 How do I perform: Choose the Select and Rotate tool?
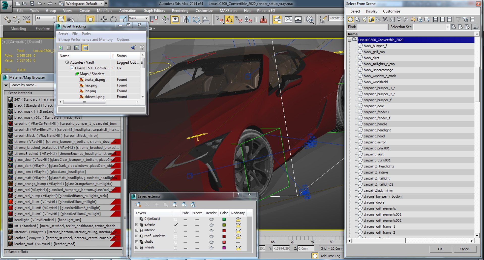113,19
